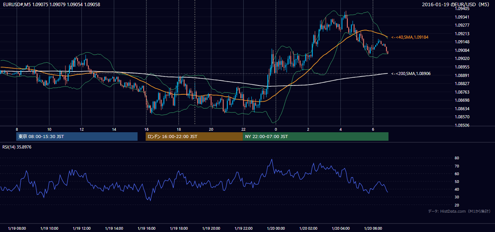Click the RSI(14) 35.8976 indicator label
495x232 pixels.
pyautogui.click(x=16, y=147)
